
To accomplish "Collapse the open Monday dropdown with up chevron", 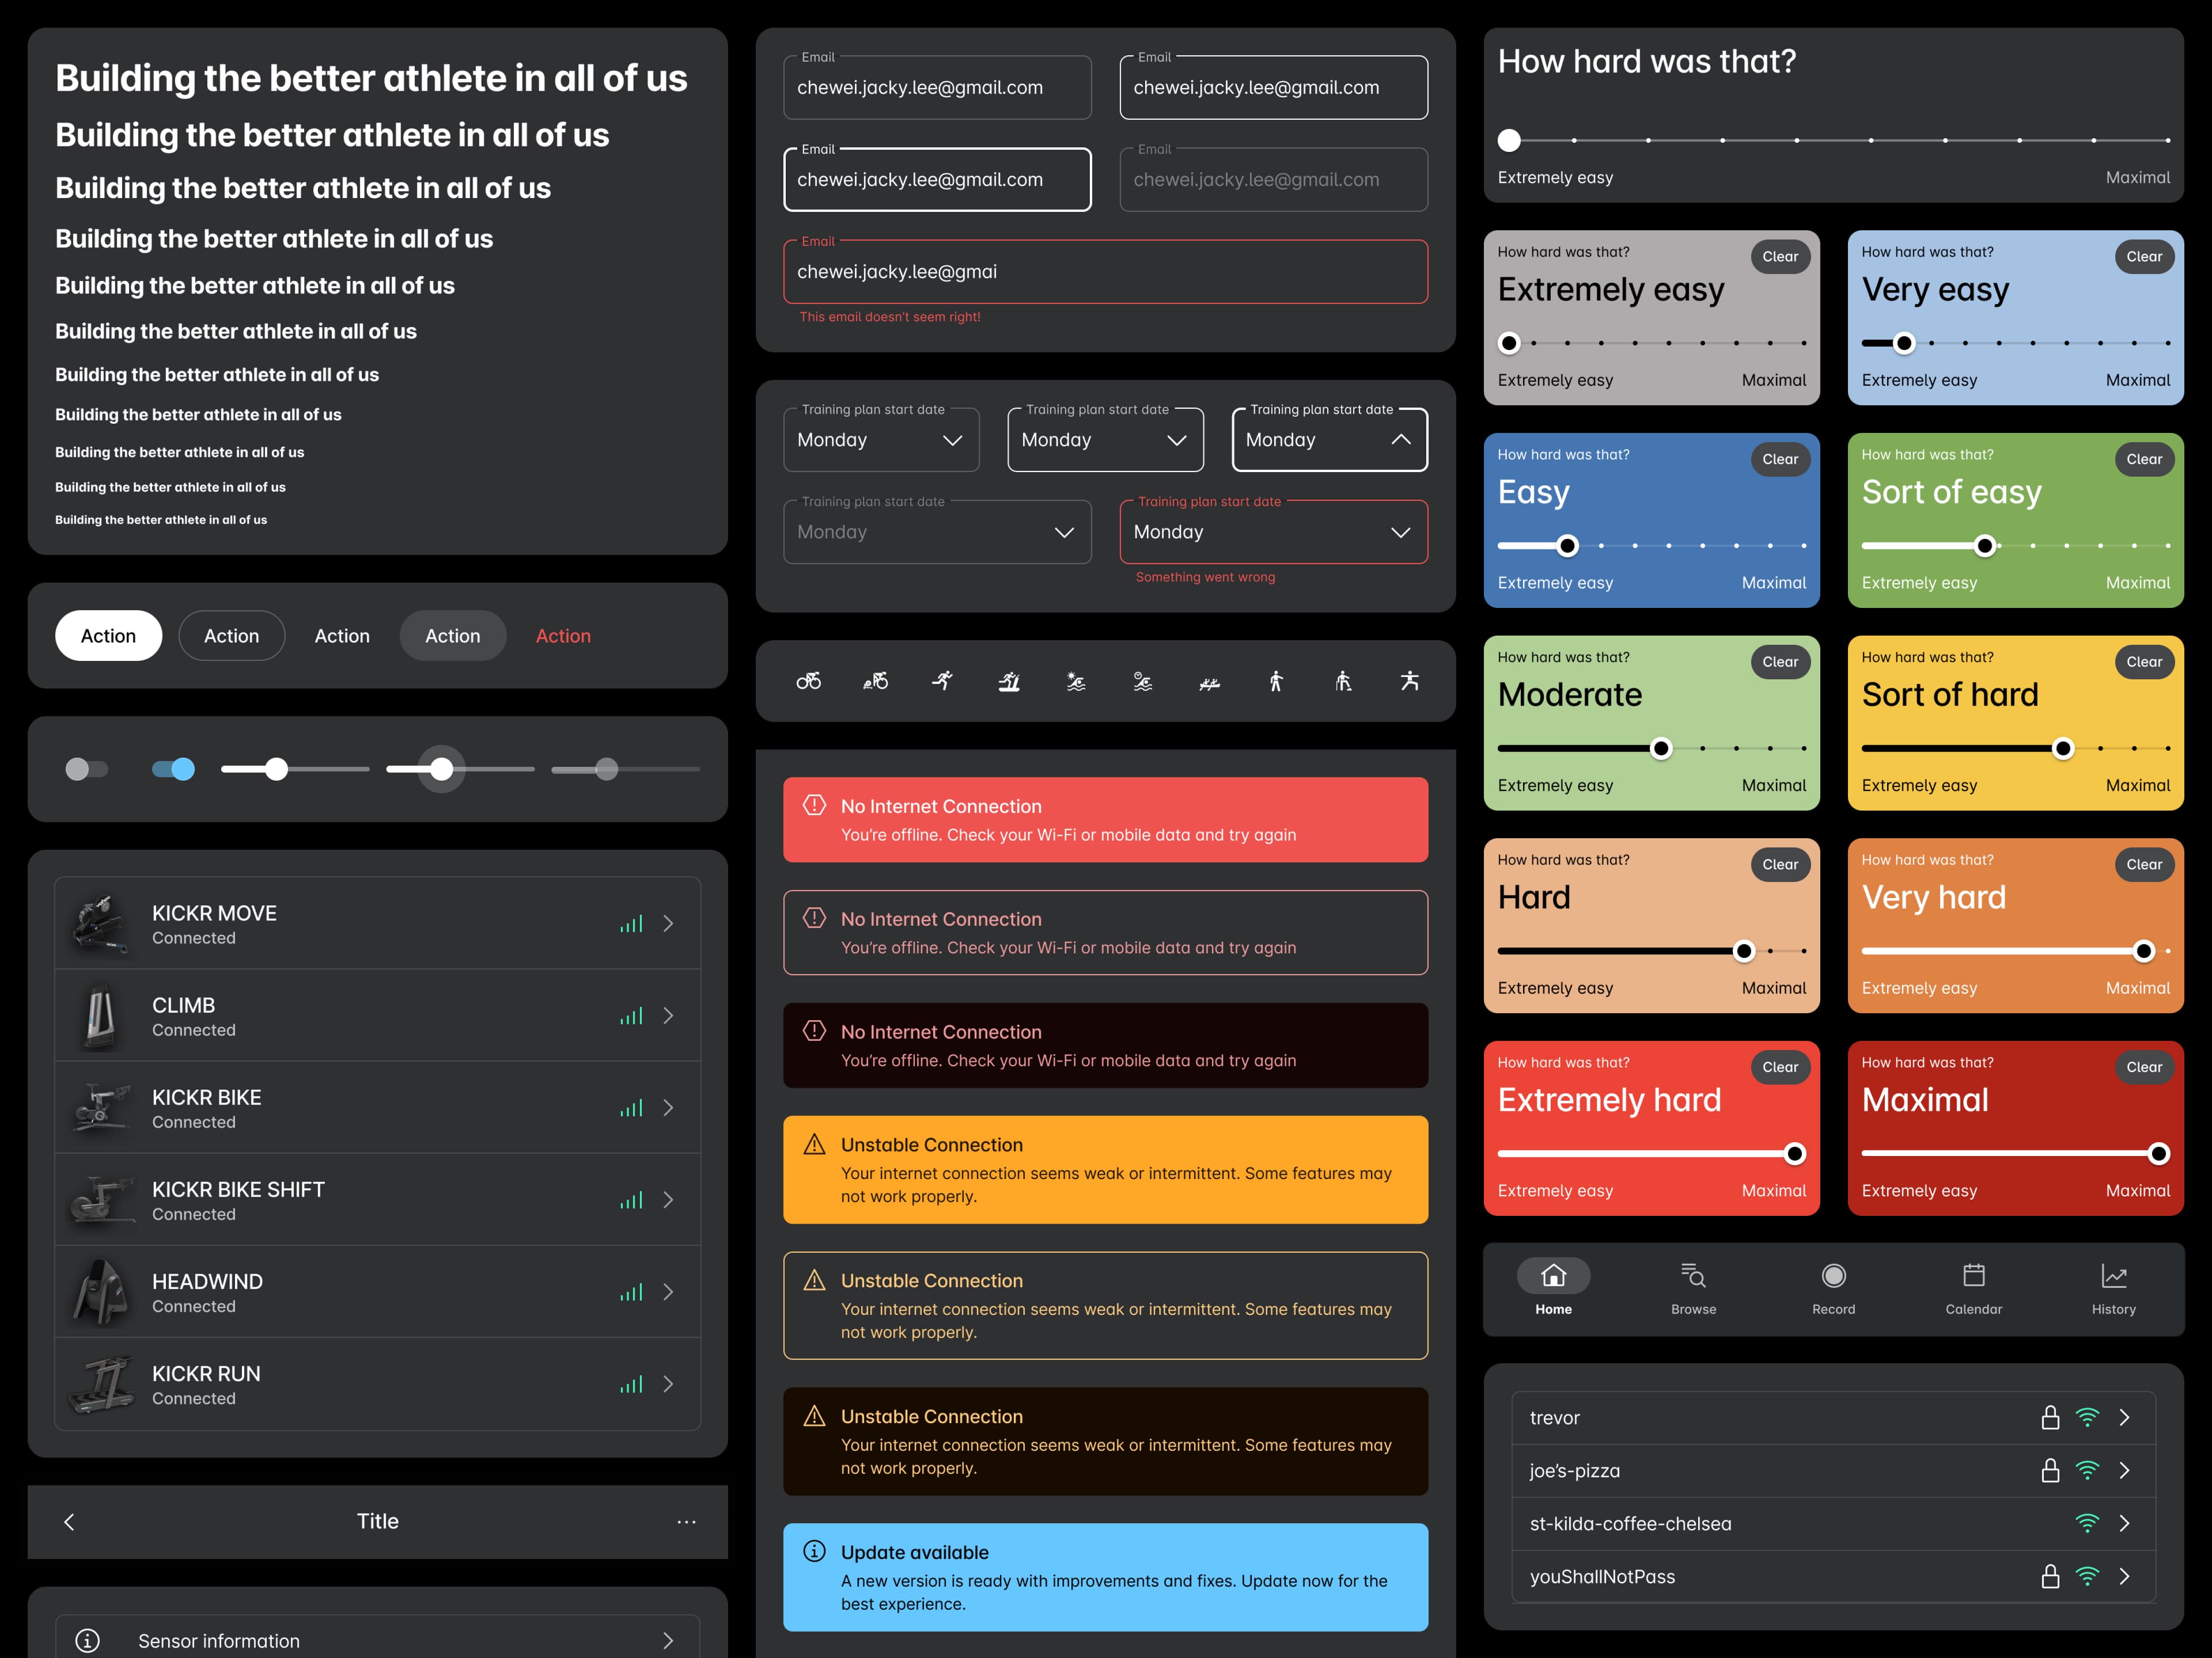I will click(1401, 440).
